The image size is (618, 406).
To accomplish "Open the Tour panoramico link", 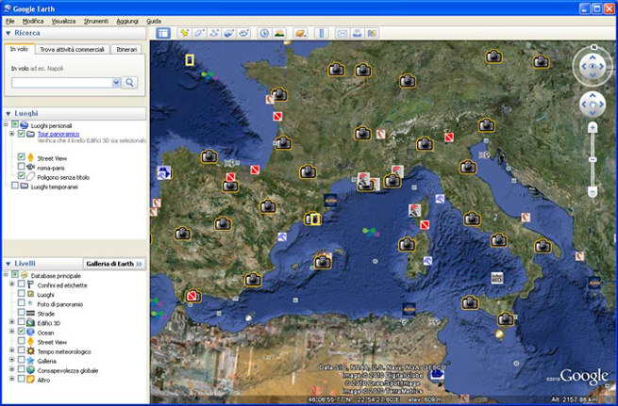I will click(58, 134).
